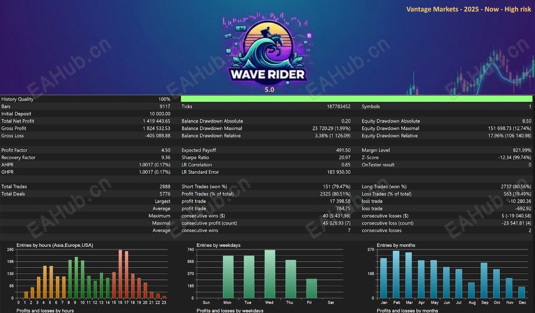This screenshot has height=313, width=535.
Task: Click the Symbols value 1
Action: (530, 106)
